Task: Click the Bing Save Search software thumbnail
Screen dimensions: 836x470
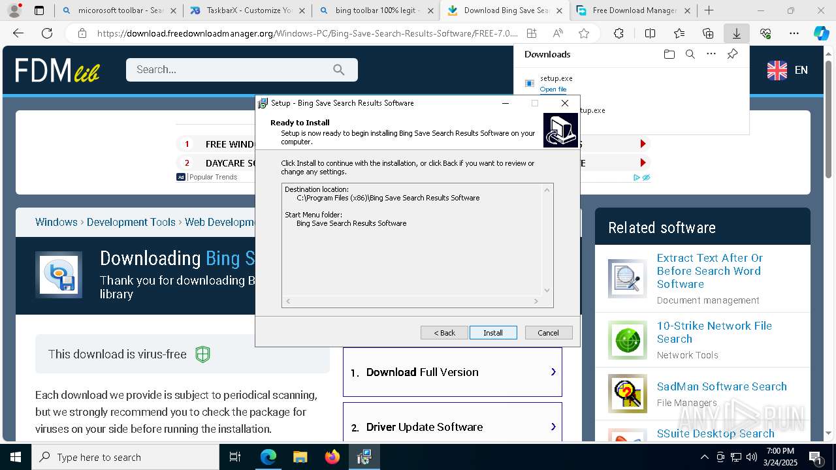Action: pos(59,275)
